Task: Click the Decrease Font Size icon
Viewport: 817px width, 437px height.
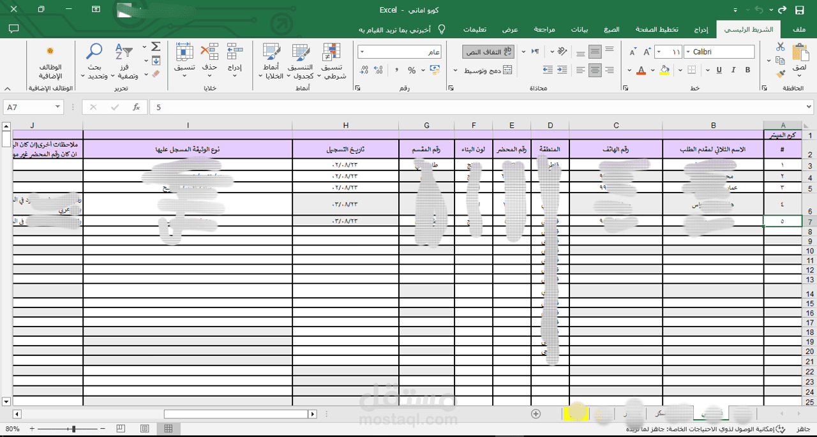Action: (633, 52)
